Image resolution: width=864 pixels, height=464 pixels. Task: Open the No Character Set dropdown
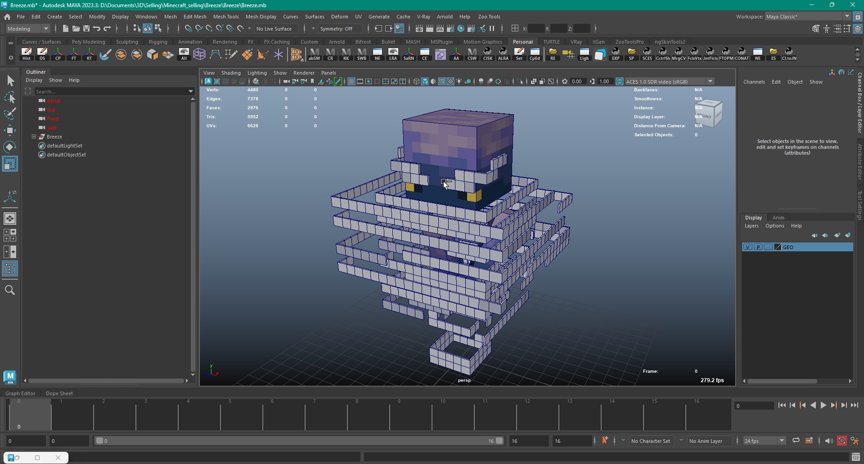coord(651,441)
